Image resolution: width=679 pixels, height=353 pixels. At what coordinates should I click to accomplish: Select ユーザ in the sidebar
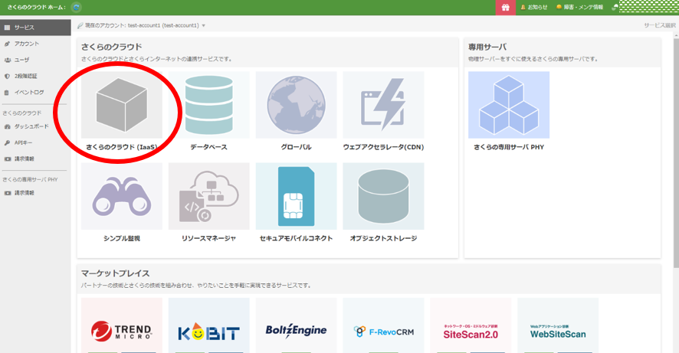click(35, 60)
